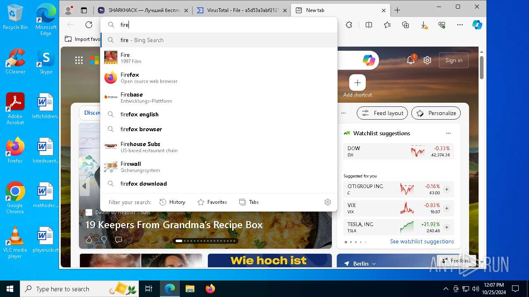Open the Copilot icon in search box
This screenshot has width=529, height=297.
[x=369, y=60]
